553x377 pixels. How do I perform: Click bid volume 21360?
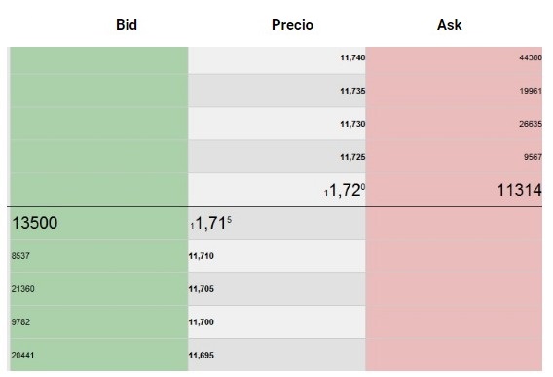click(x=23, y=289)
